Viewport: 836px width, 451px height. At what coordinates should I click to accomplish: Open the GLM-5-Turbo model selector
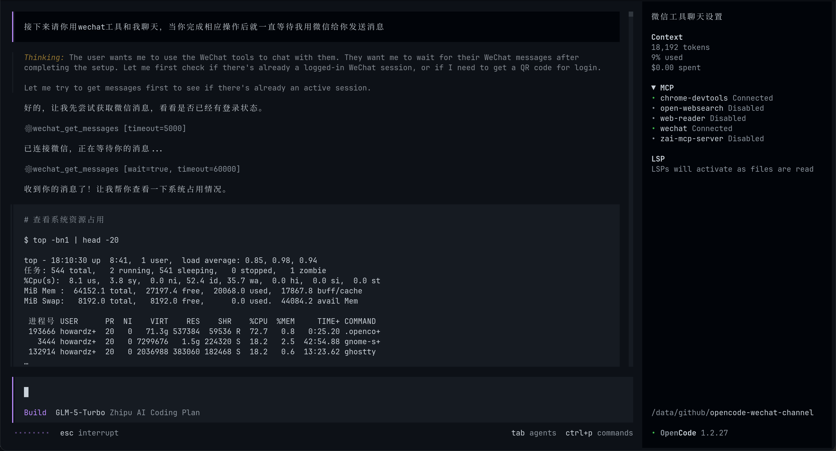[80, 413]
